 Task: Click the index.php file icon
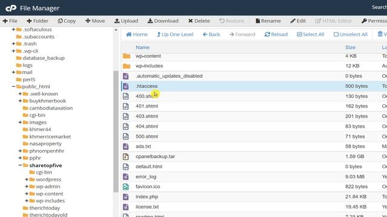pyautogui.click(x=126, y=197)
